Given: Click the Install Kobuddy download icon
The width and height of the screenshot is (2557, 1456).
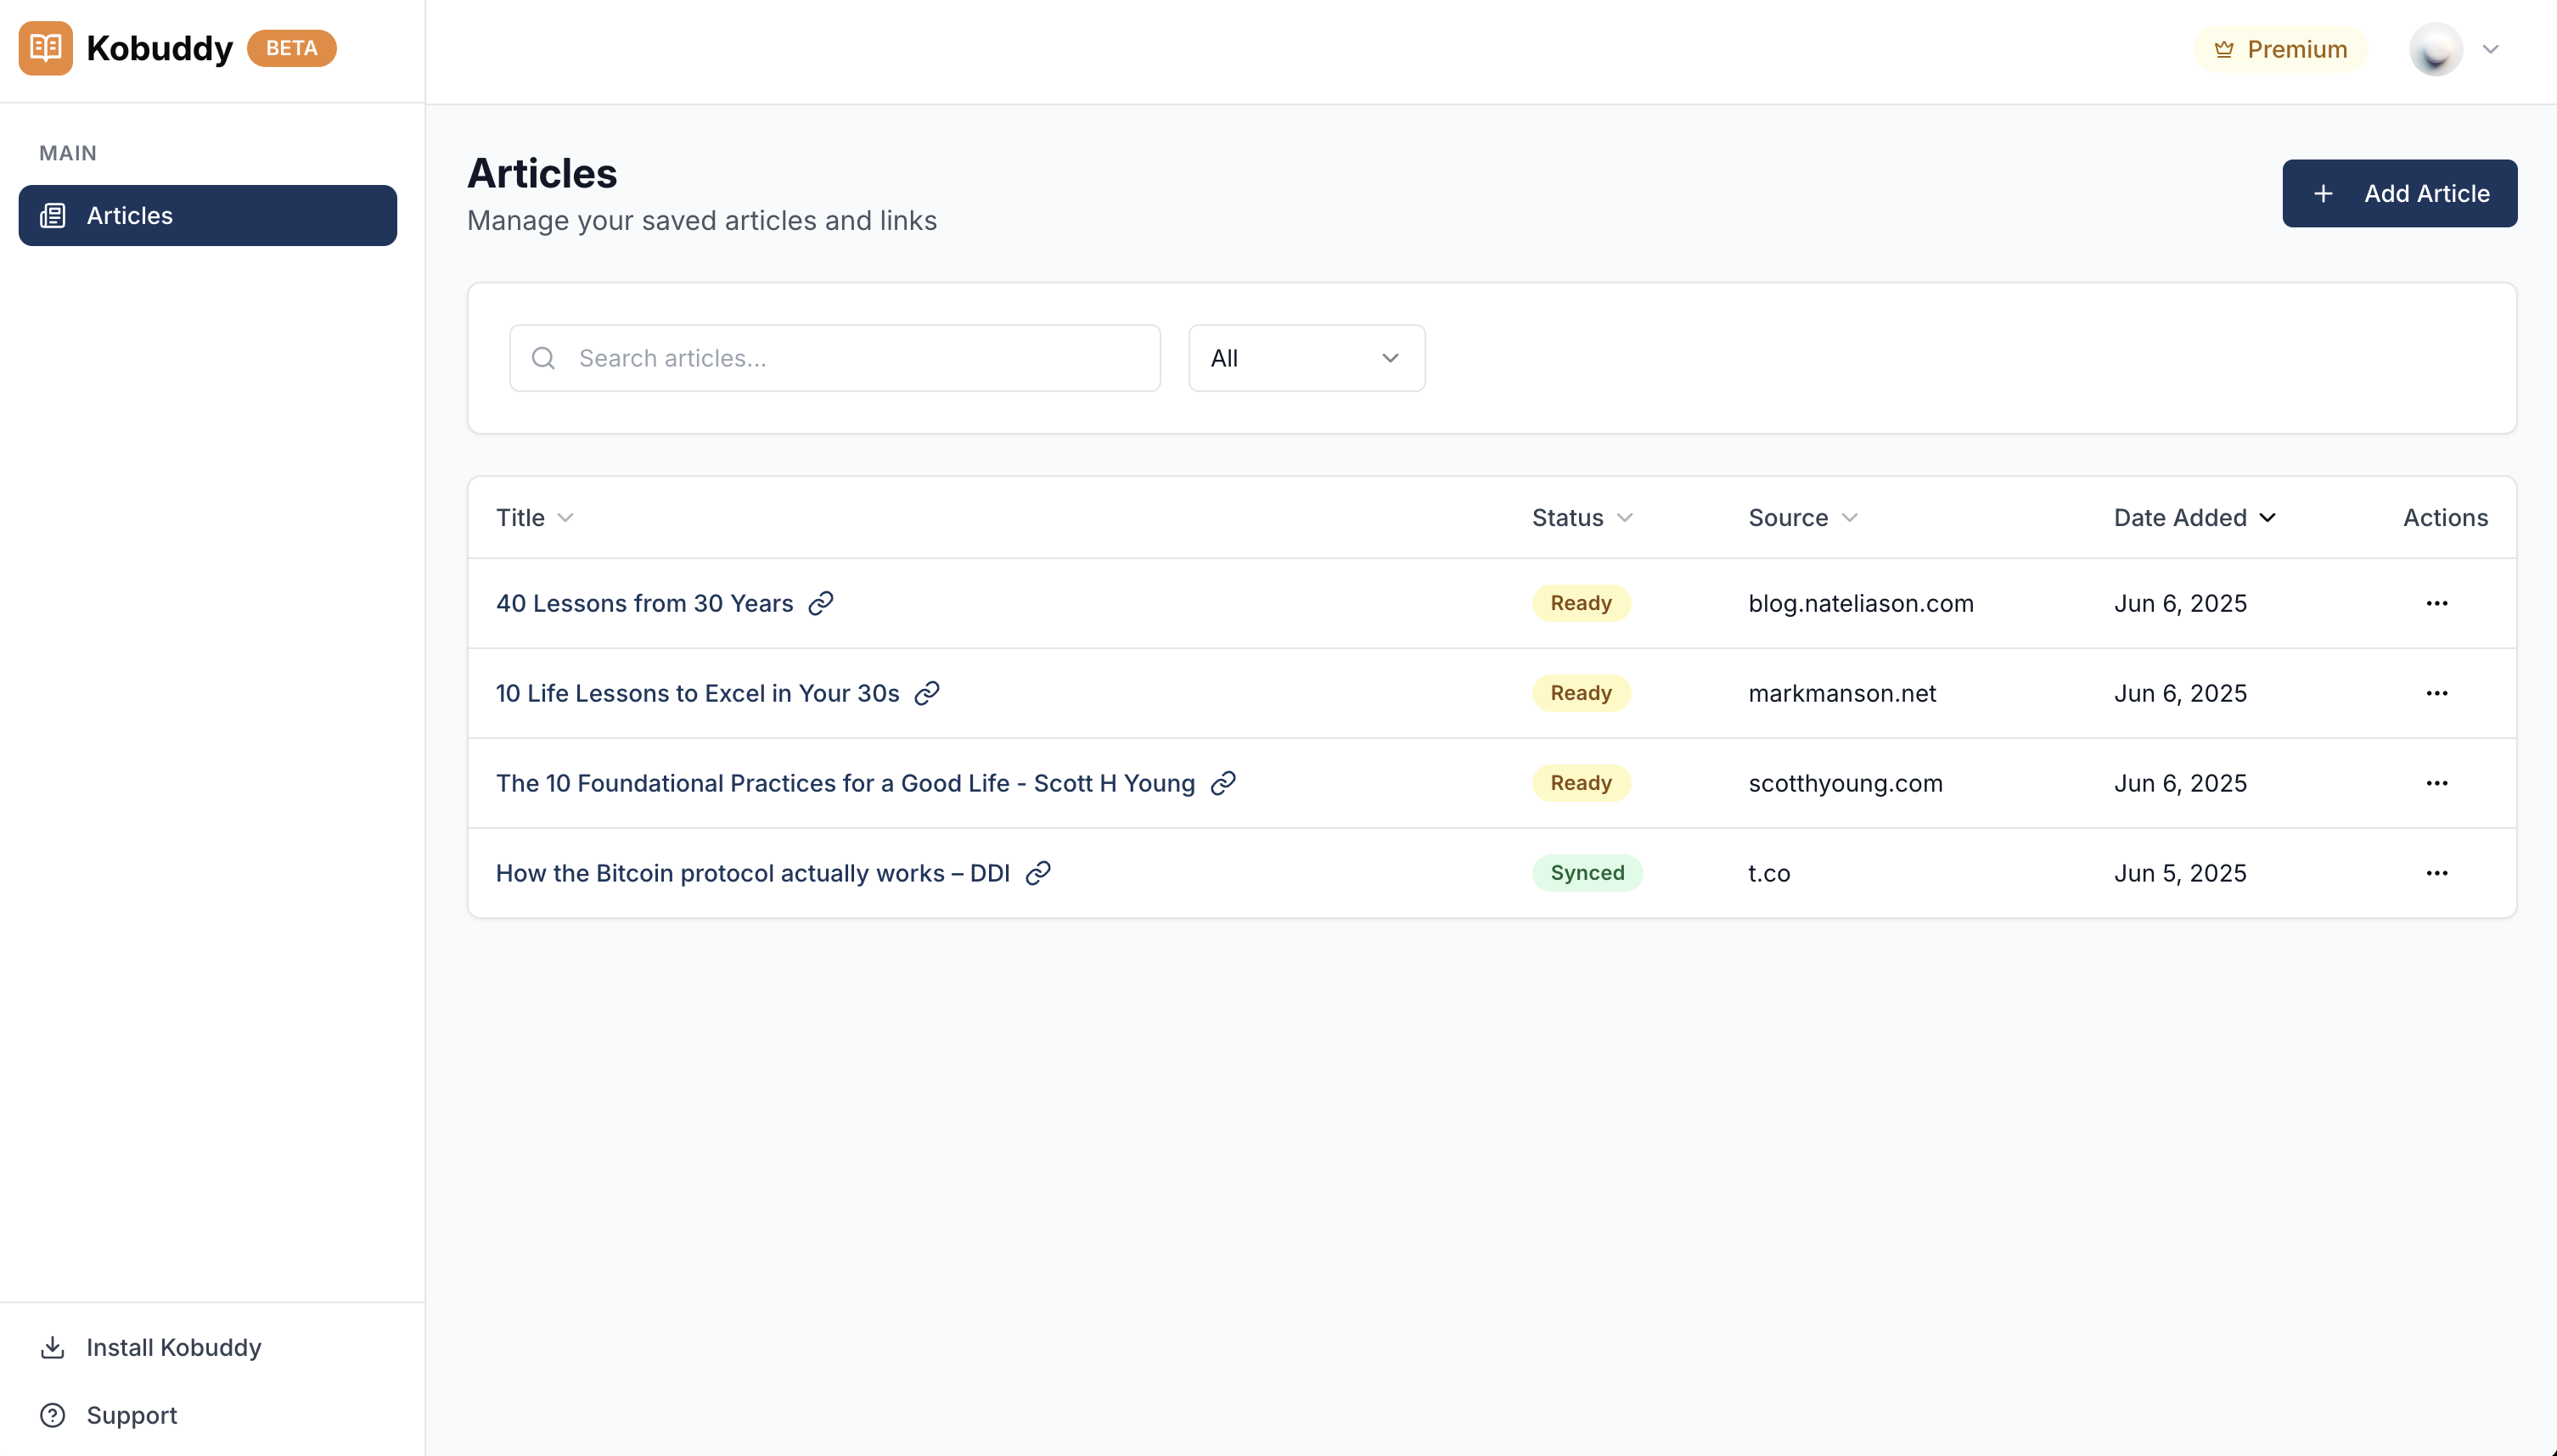Looking at the screenshot, I should click(53, 1347).
